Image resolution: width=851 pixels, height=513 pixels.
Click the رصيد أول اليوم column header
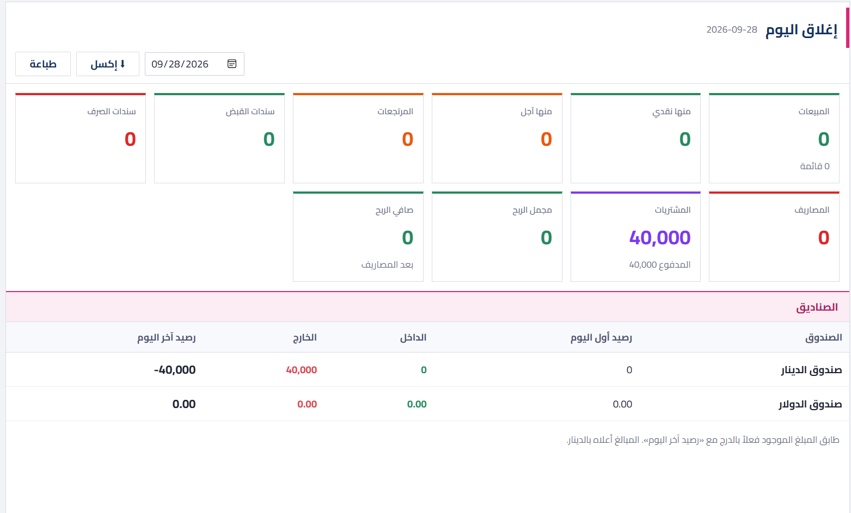(x=601, y=337)
